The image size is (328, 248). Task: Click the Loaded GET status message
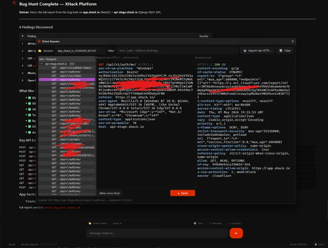click(x=84, y=200)
